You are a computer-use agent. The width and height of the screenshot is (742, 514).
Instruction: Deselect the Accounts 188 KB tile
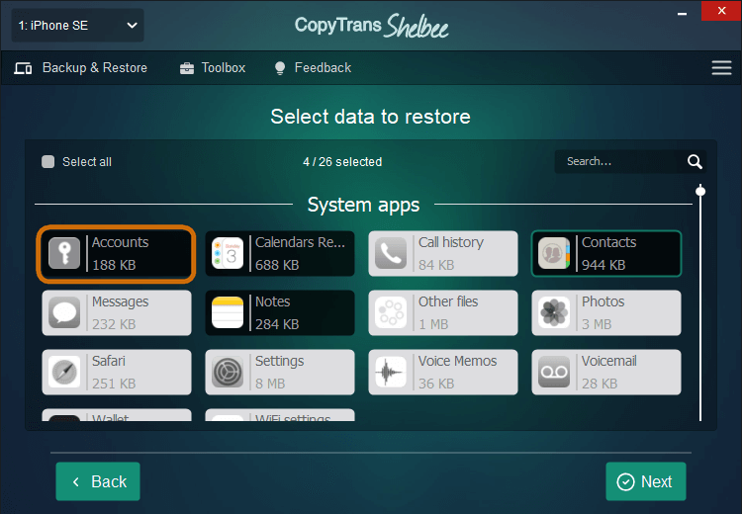[x=117, y=253]
